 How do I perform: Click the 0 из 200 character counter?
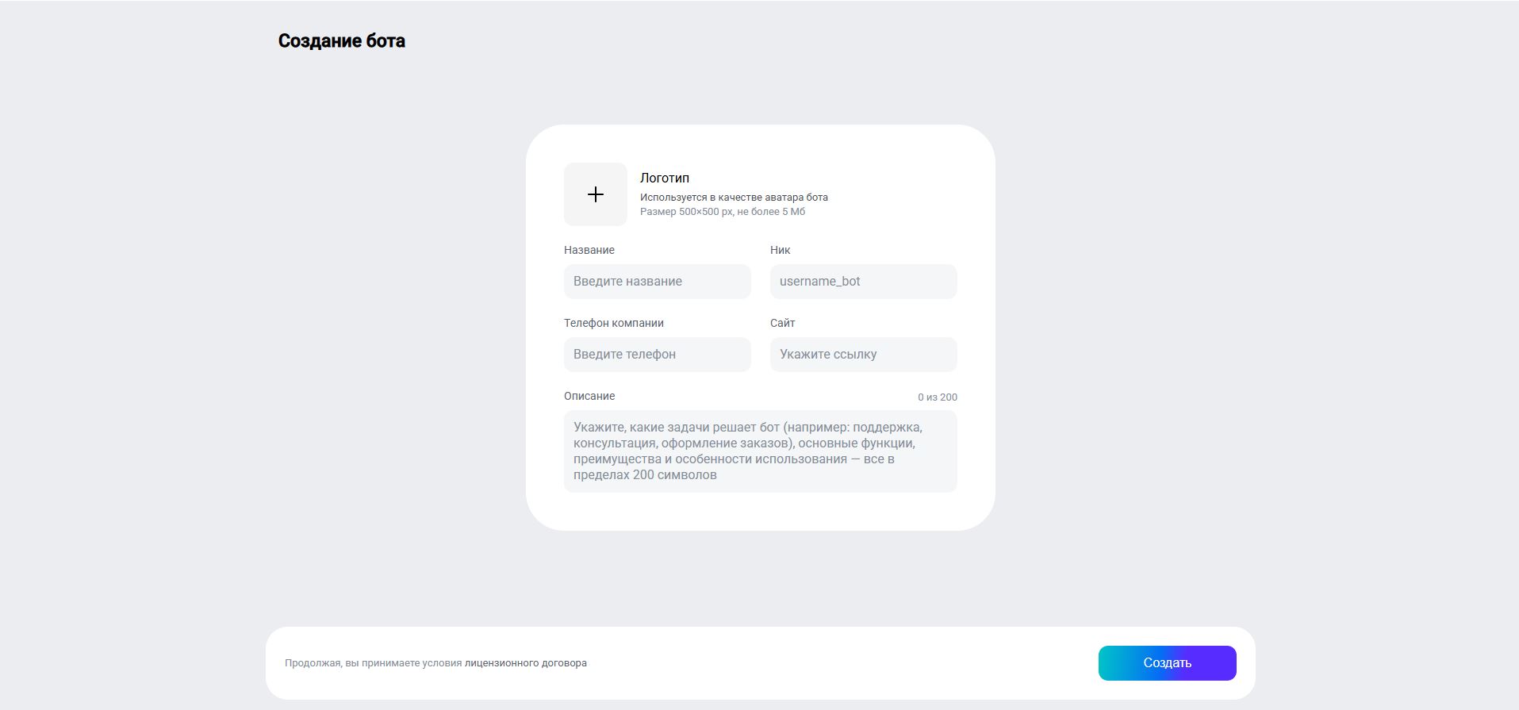[938, 397]
